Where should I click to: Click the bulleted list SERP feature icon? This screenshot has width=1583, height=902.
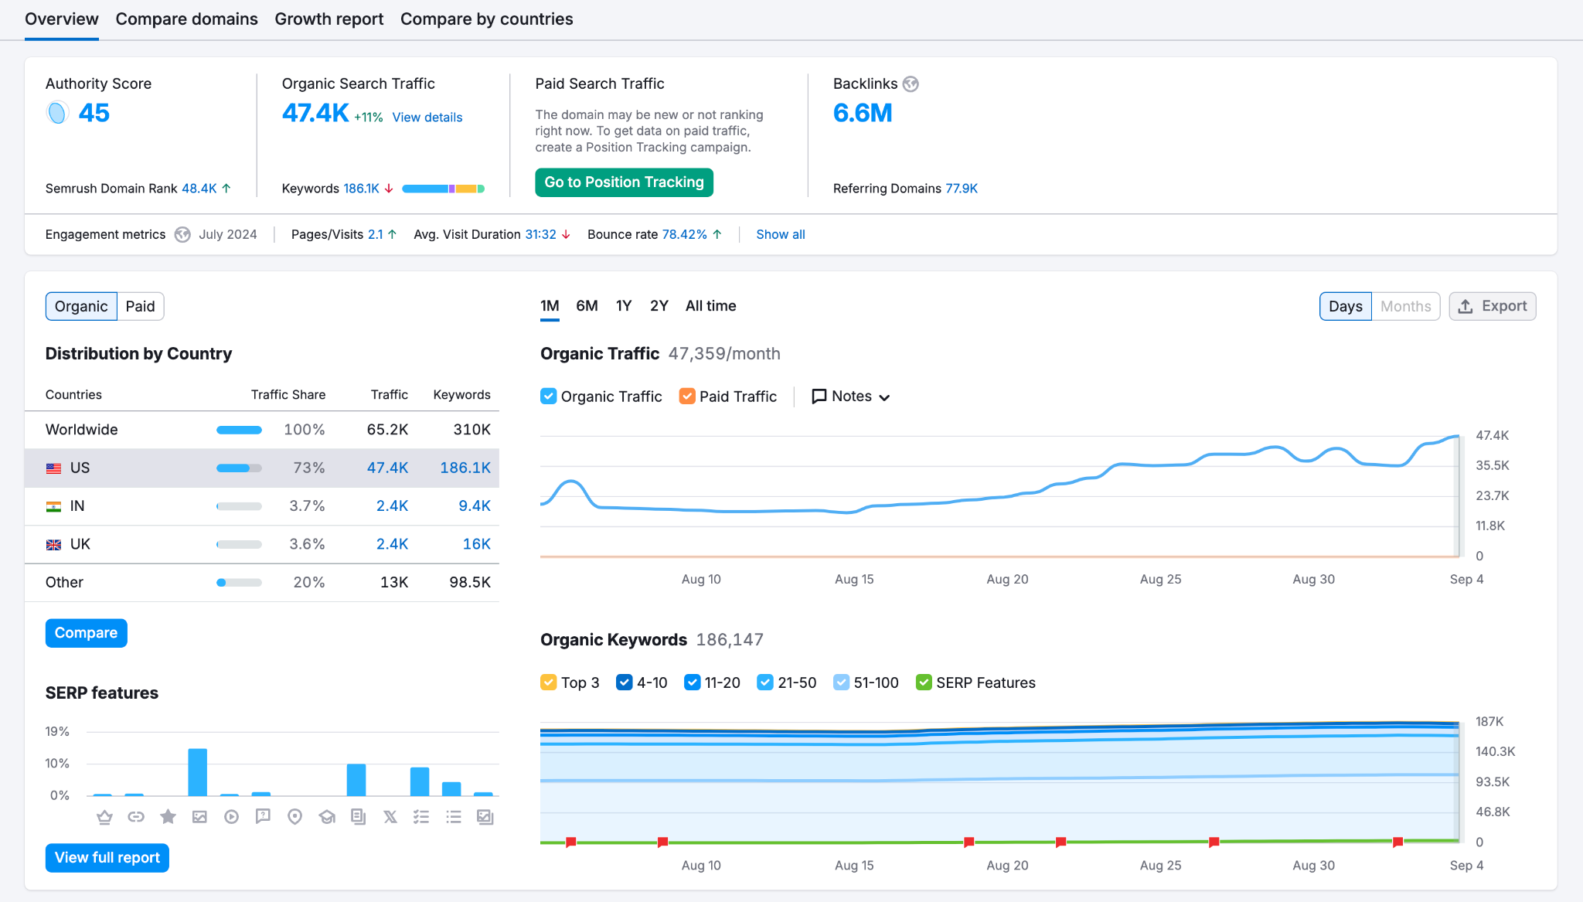tap(454, 817)
